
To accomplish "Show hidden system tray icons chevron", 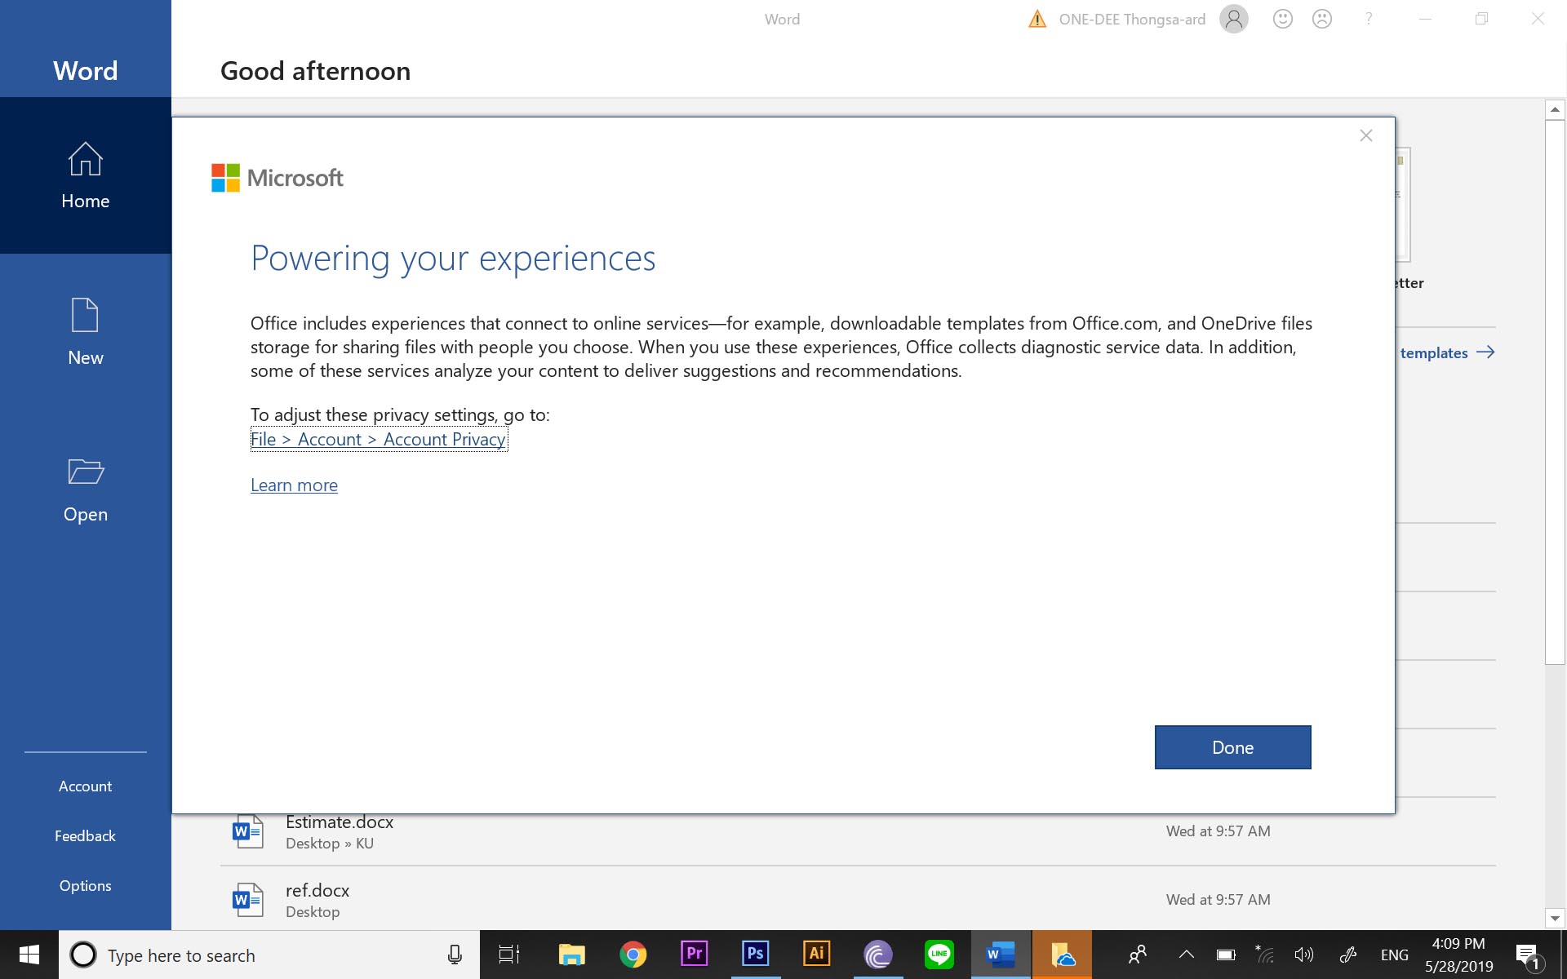I will pyautogui.click(x=1186, y=954).
